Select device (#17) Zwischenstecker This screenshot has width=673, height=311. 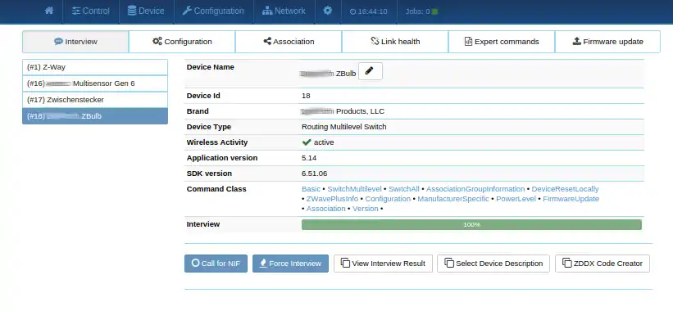pyautogui.click(x=95, y=100)
